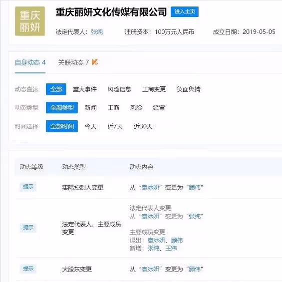282x282 pixels.
Task: Switch to 关联动态 7 tab
Action: pyautogui.click(x=73, y=62)
